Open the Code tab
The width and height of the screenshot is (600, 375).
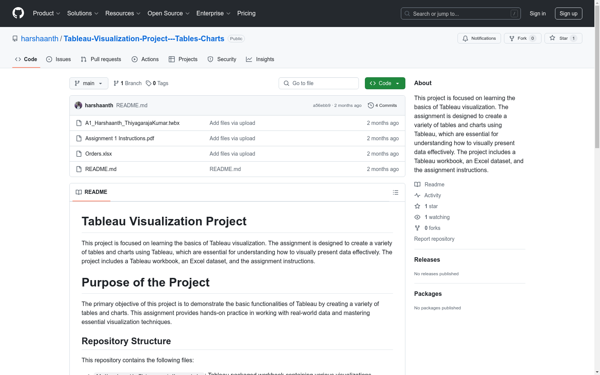point(26,59)
